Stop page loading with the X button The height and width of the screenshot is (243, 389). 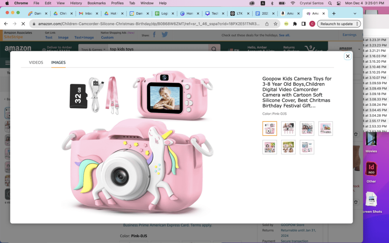[23, 24]
